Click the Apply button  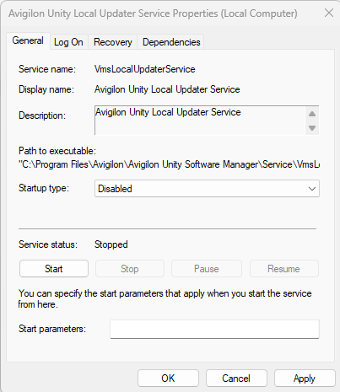click(x=305, y=379)
